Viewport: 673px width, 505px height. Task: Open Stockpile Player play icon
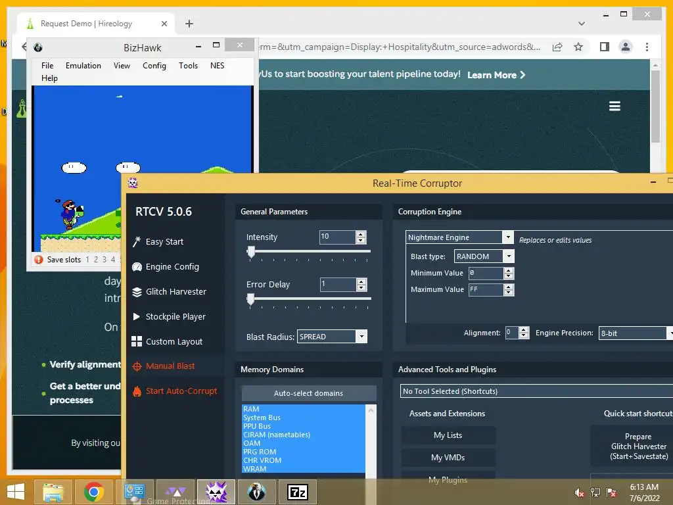(x=137, y=316)
